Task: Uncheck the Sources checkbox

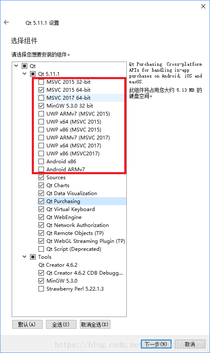Action: click(x=41, y=178)
